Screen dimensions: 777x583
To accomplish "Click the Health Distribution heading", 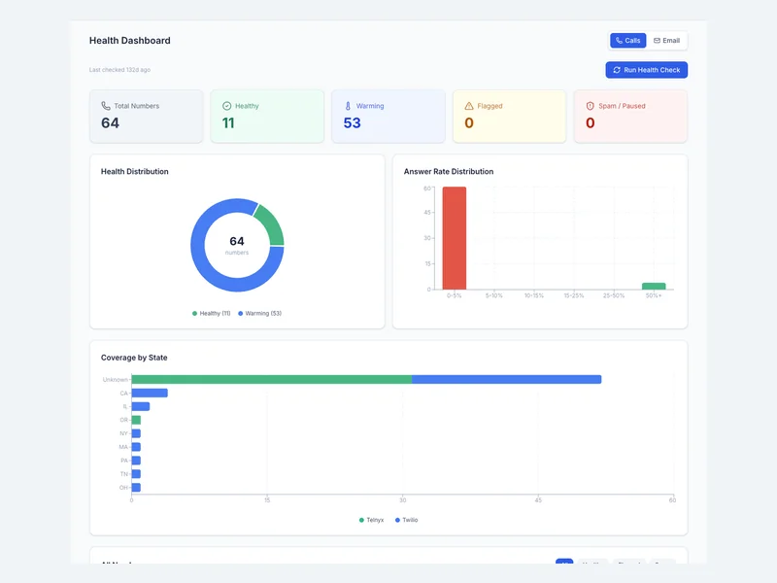I will [x=135, y=172].
